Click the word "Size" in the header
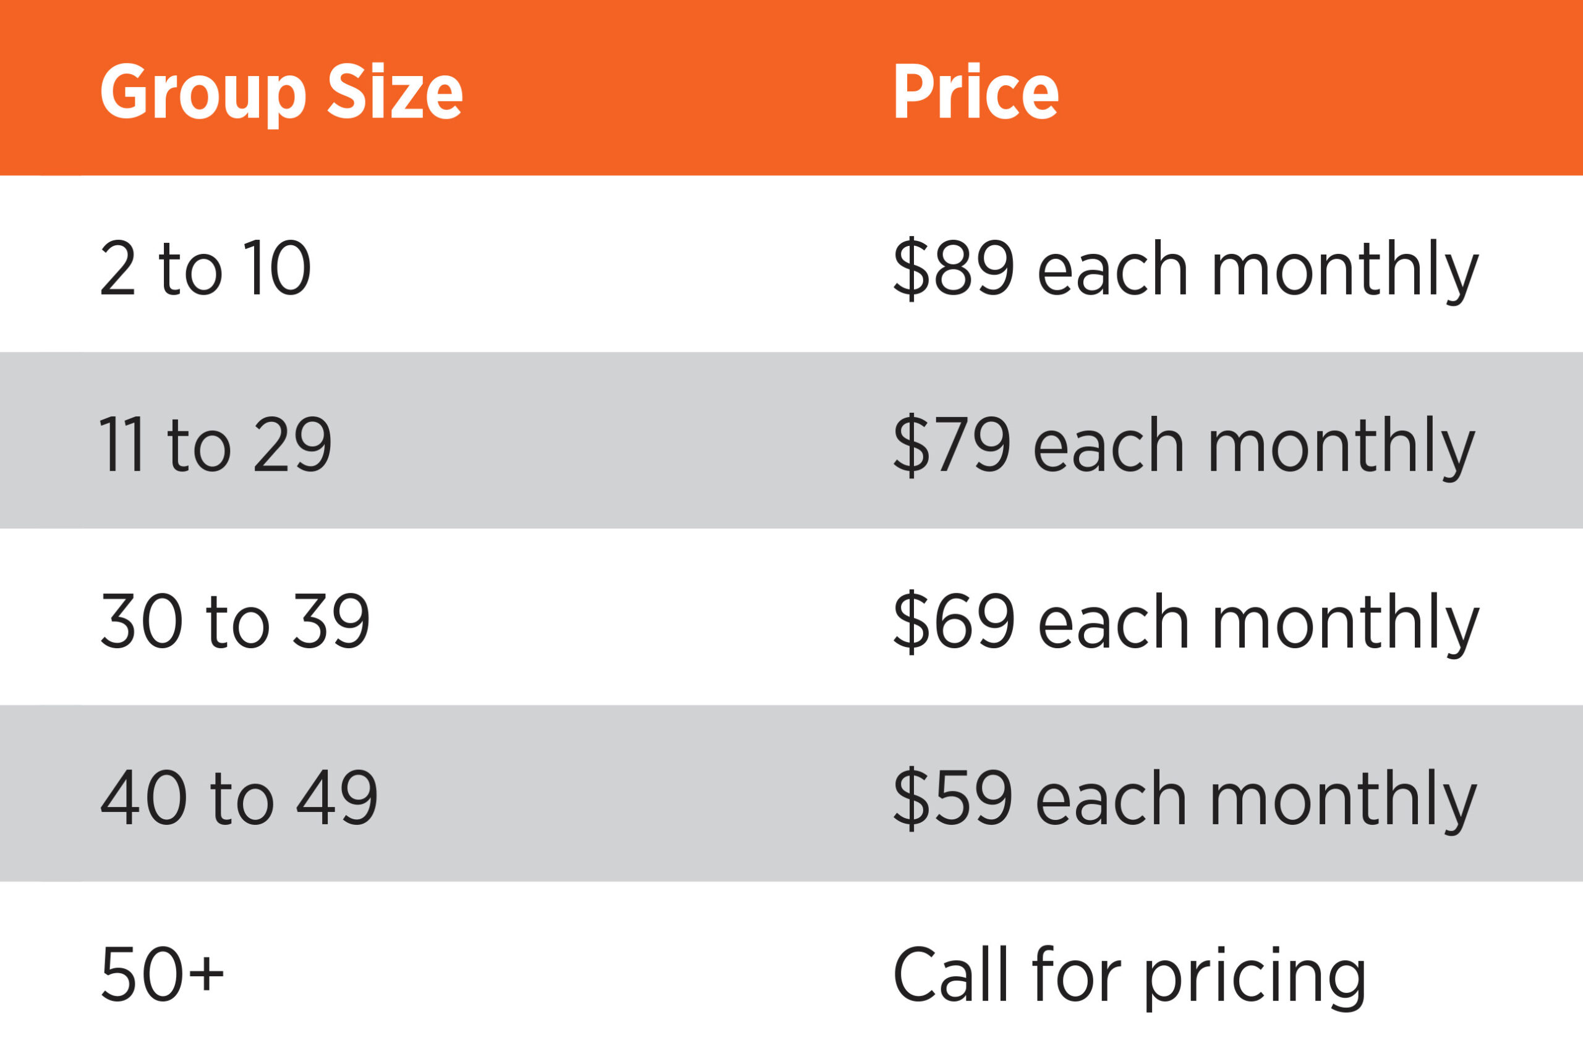 click(395, 91)
